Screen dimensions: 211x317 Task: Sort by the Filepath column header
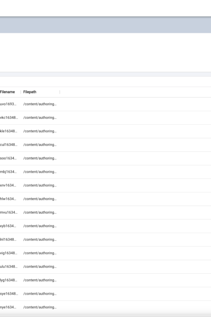pyautogui.click(x=30, y=92)
